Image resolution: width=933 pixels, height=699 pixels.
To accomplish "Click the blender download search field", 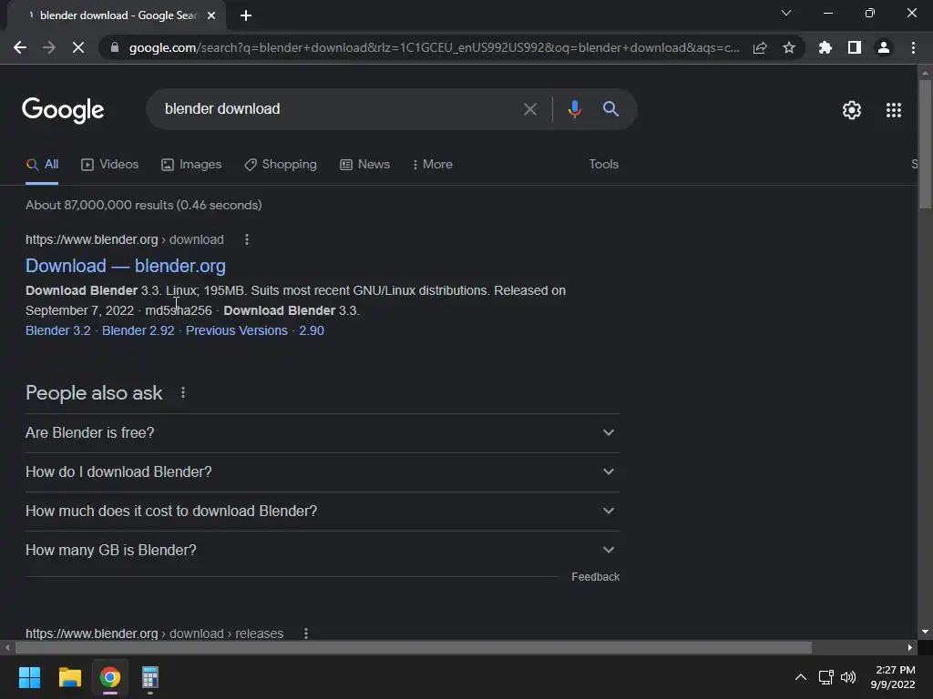I will coord(333,109).
